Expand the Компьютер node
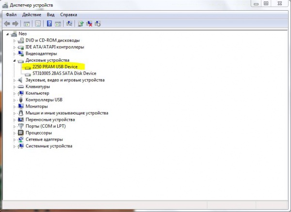The image size is (291, 212). point(14,94)
